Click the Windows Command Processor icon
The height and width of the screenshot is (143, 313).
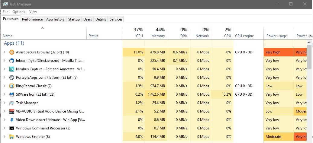pyautogui.click(x=12, y=128)
